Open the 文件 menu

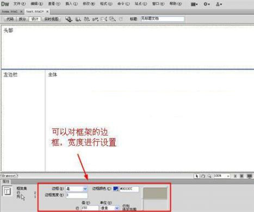pyautogui.click(x=19, y=4)
